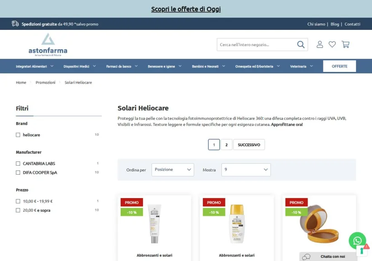Expand the Integratori Alimentari chevron

(x=52, y=66)
